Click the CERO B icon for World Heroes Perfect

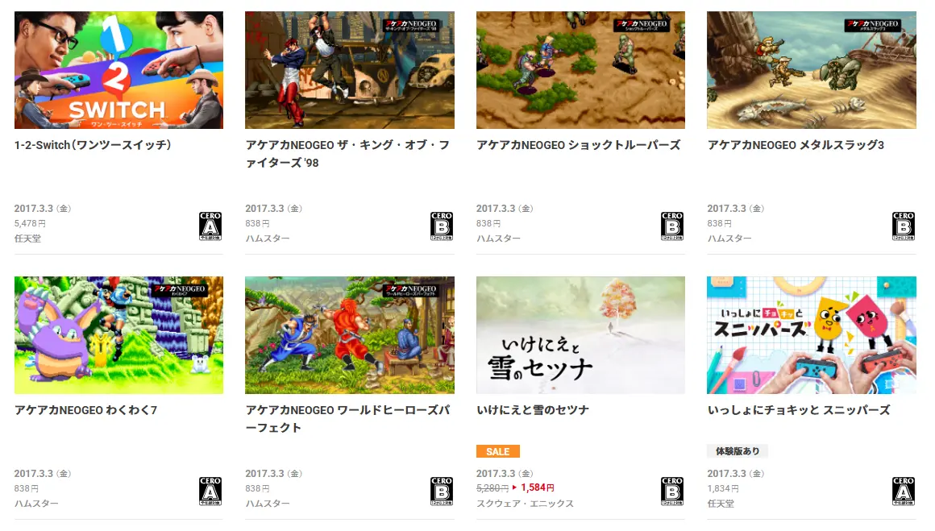(x=441, y=491)
